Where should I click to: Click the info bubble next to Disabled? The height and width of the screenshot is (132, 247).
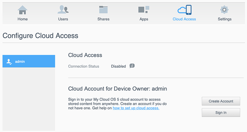coord(132,66)
